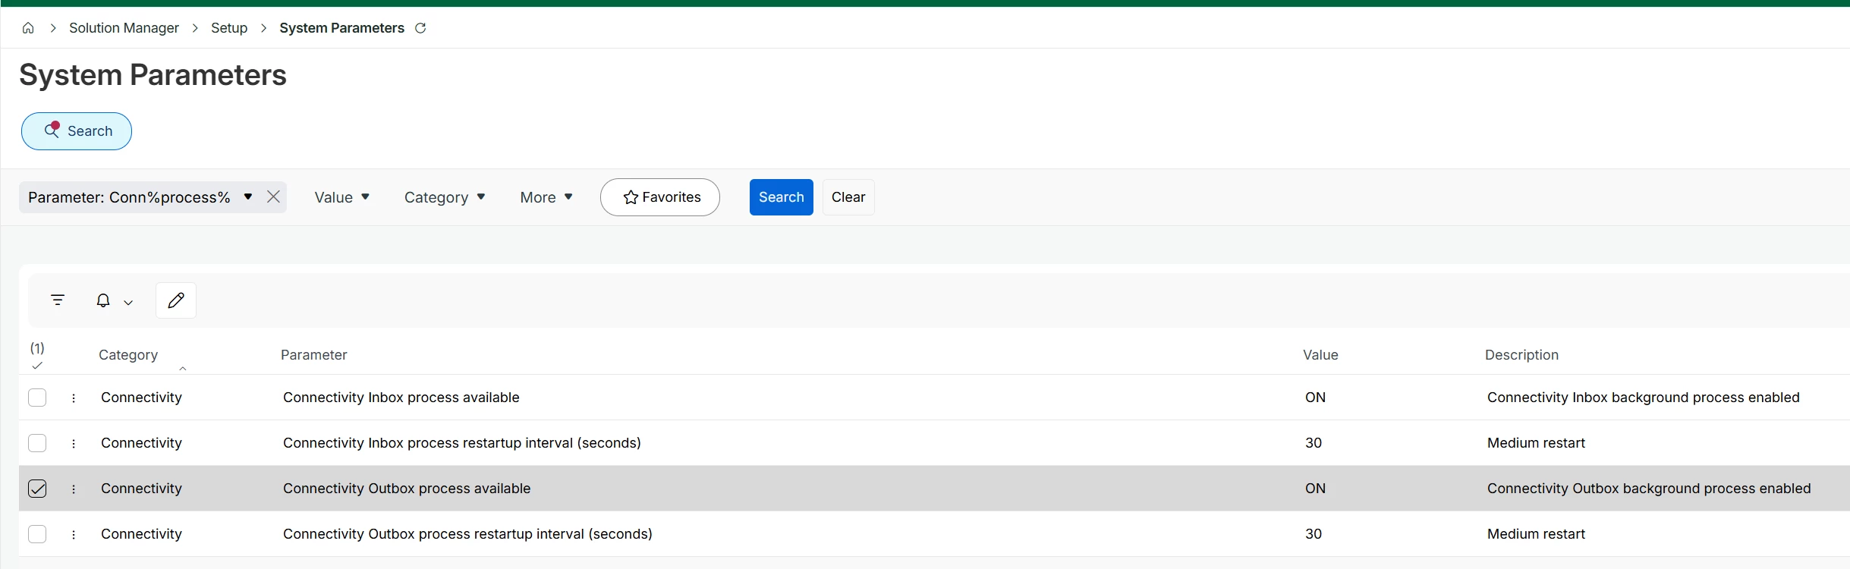
Task: Click ON value of Outbox process available
Action: tap(1315, 489)
